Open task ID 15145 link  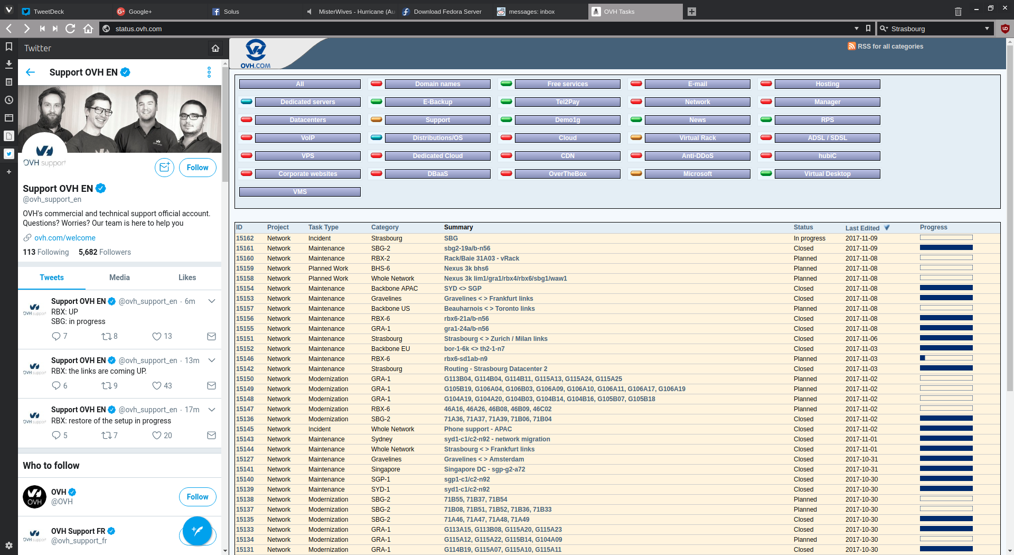tap(245, 429)
